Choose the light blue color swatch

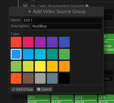pos(28,54)
